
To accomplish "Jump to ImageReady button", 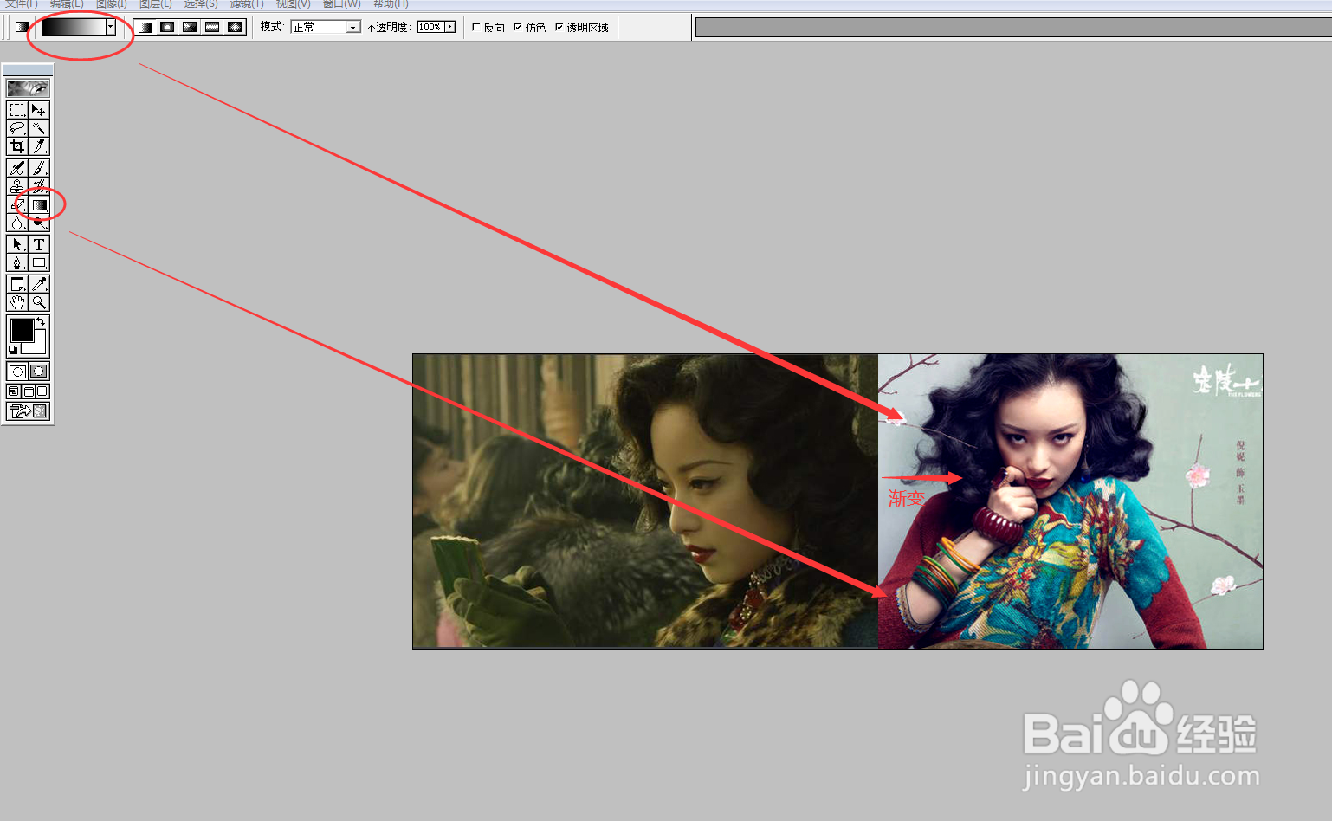I will (28, 411).
